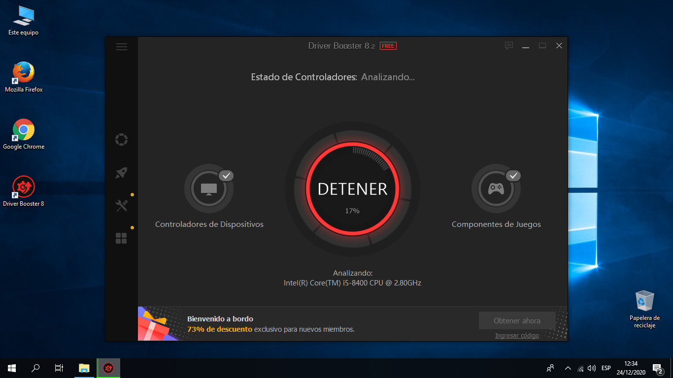Open the Action Center grid icon in sidebar
The height and width of the screenshot is (378, 673).
click(121, 238)
